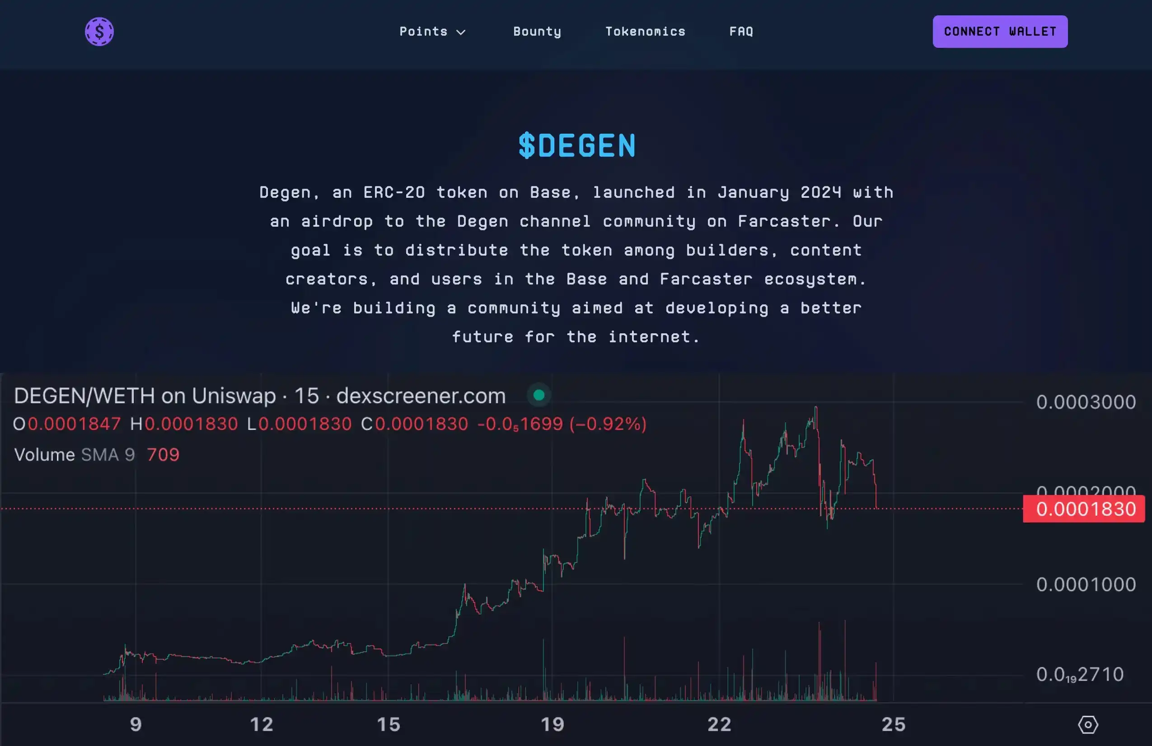Screen dimensions: 1152x746
Task: Open the Bounty menu tab
Action: tap(537, 31)
